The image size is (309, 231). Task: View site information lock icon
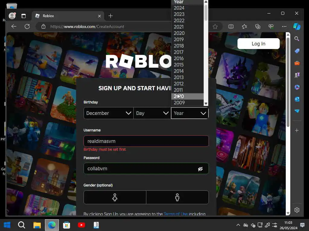coord(43,26)
